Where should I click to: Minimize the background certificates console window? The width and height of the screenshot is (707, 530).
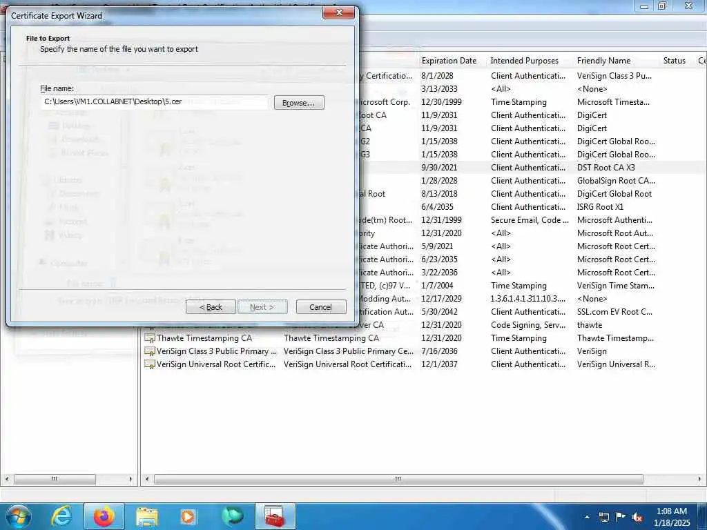tap(644, 6)
